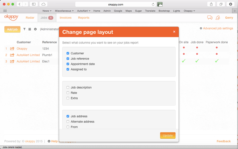Expand the AutoAlert bookmarks dropdown
The image size is (238, 149).
[84, 11]
